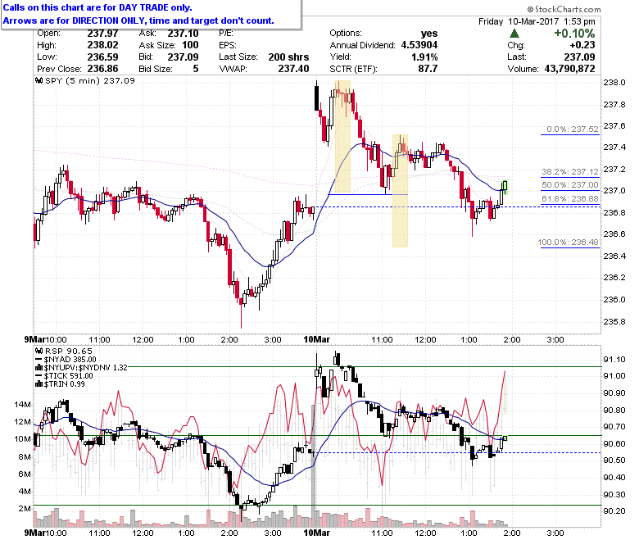Click the Bid Size value 5
This screenshot has height=540, width=639.
point(196,69)
